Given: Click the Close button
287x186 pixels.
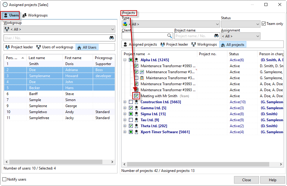Looking at the screenshot, I should coord(246,180).
